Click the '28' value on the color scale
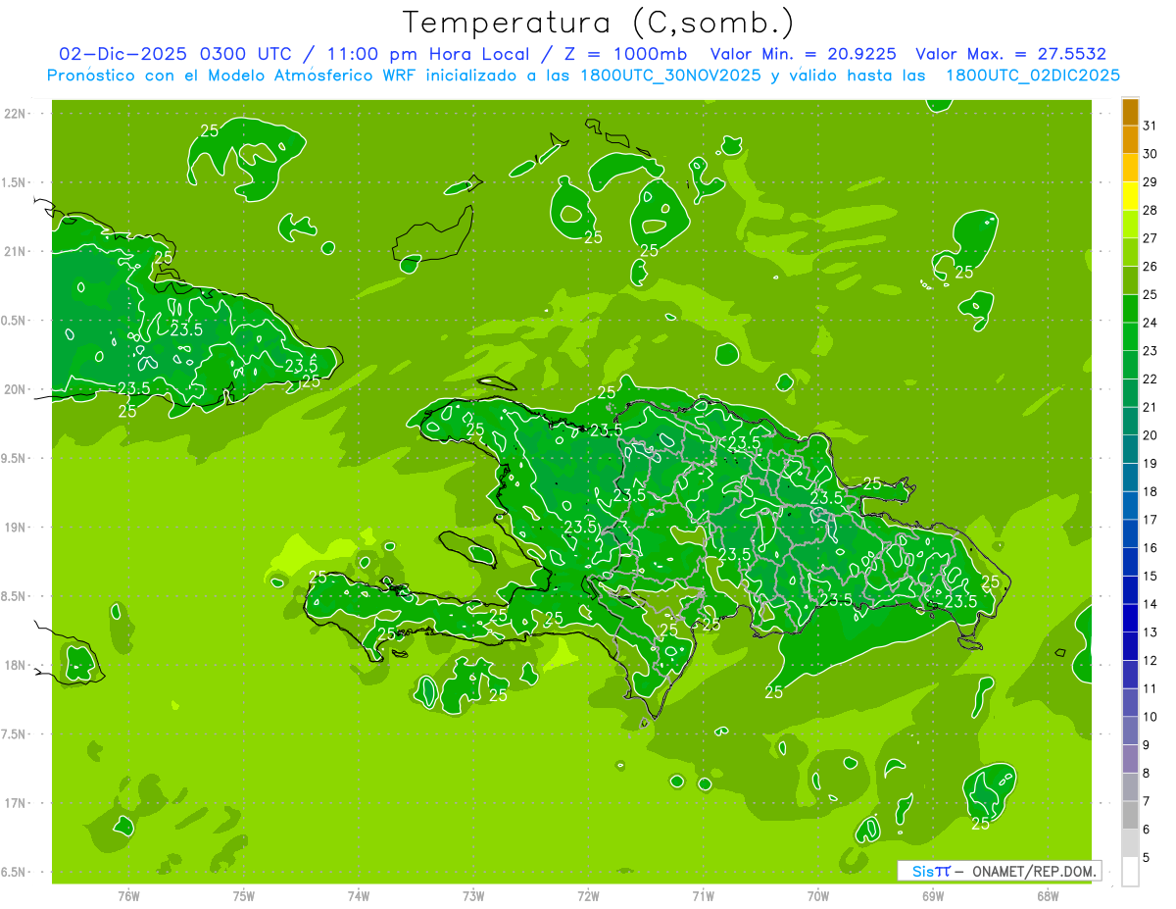The height and width of the screenshot is (909, 1176). [1150, 210]
